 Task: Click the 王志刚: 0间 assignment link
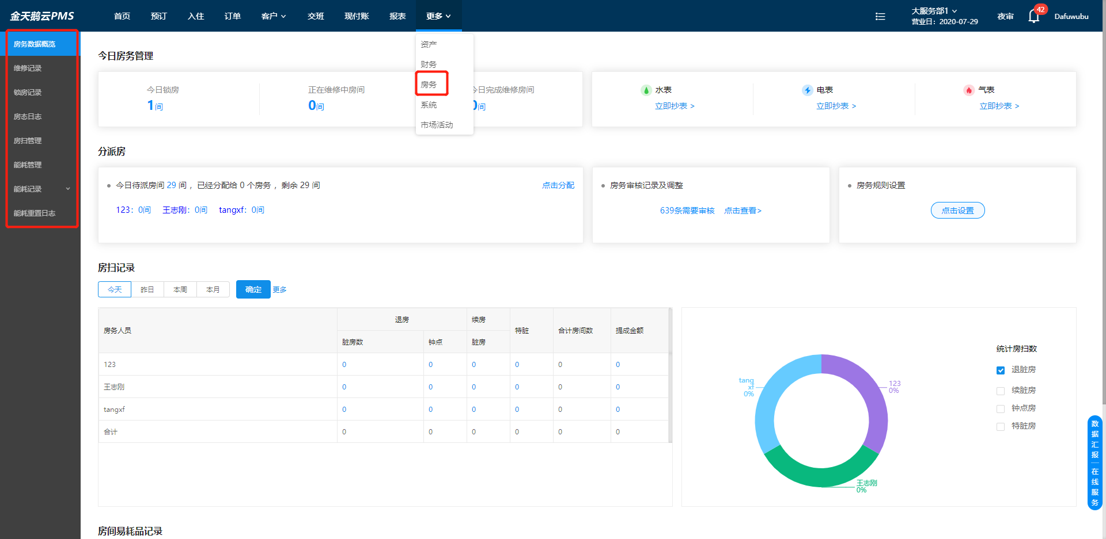click(x=185, y=210)
